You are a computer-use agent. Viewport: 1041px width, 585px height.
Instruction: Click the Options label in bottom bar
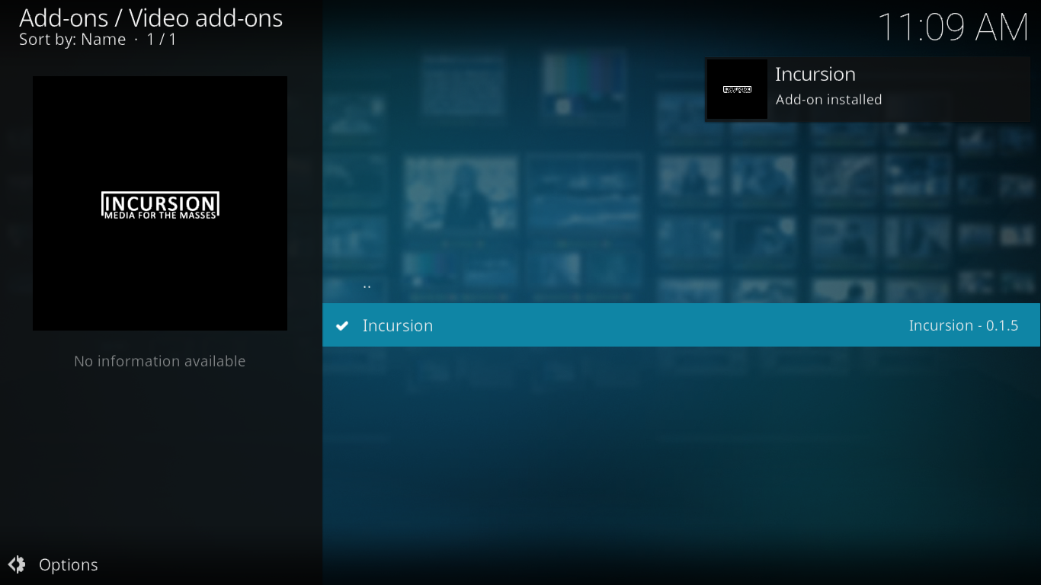pyautogui.click(x=69, y=565)
